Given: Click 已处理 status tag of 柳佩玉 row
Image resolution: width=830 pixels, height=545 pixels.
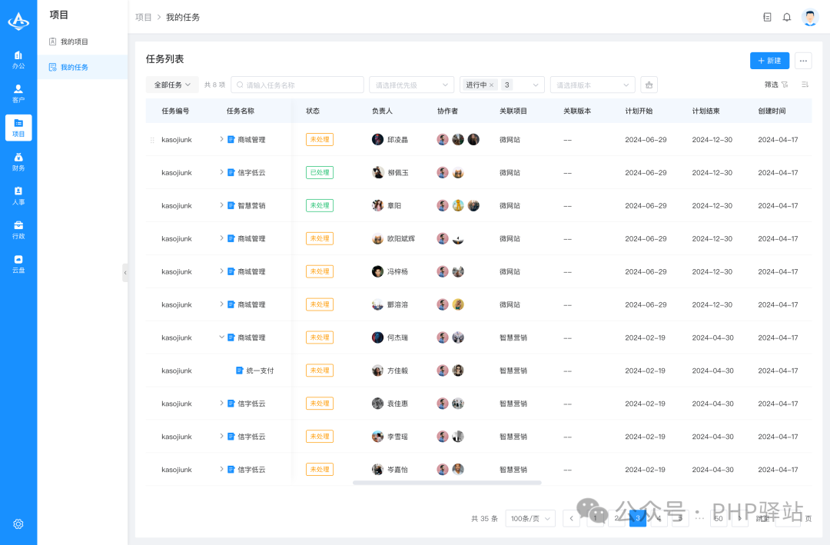Looking at the screenshot, I should (x=320, y=172).
